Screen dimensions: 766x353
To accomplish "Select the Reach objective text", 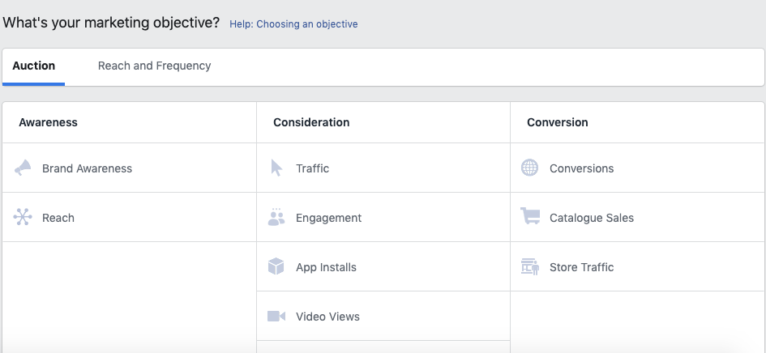I will pos(58,218).
